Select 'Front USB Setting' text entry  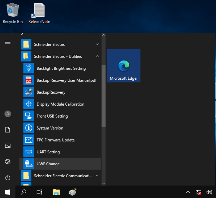pyautogui.click(x=52, y=116)
